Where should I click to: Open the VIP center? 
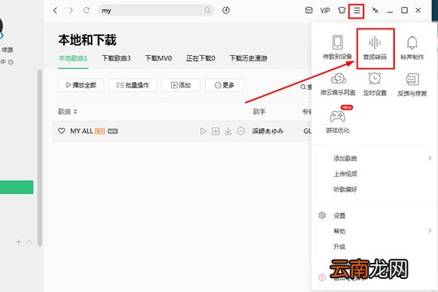[x=325, y=11]
